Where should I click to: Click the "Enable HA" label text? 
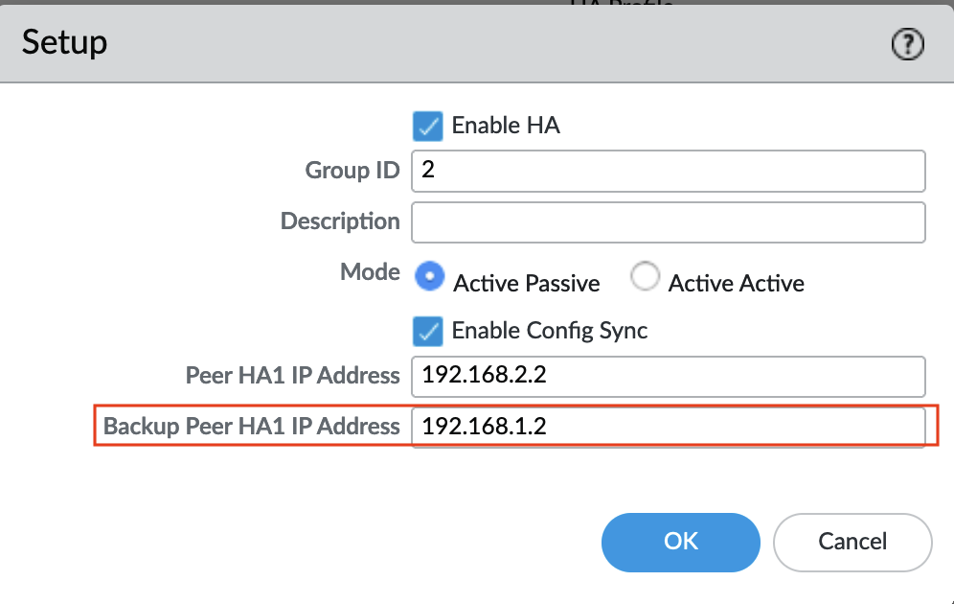pos(506,126)
